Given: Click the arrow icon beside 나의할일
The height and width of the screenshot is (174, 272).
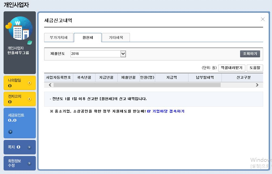Looking at the screenshot, I should [29, 83].
